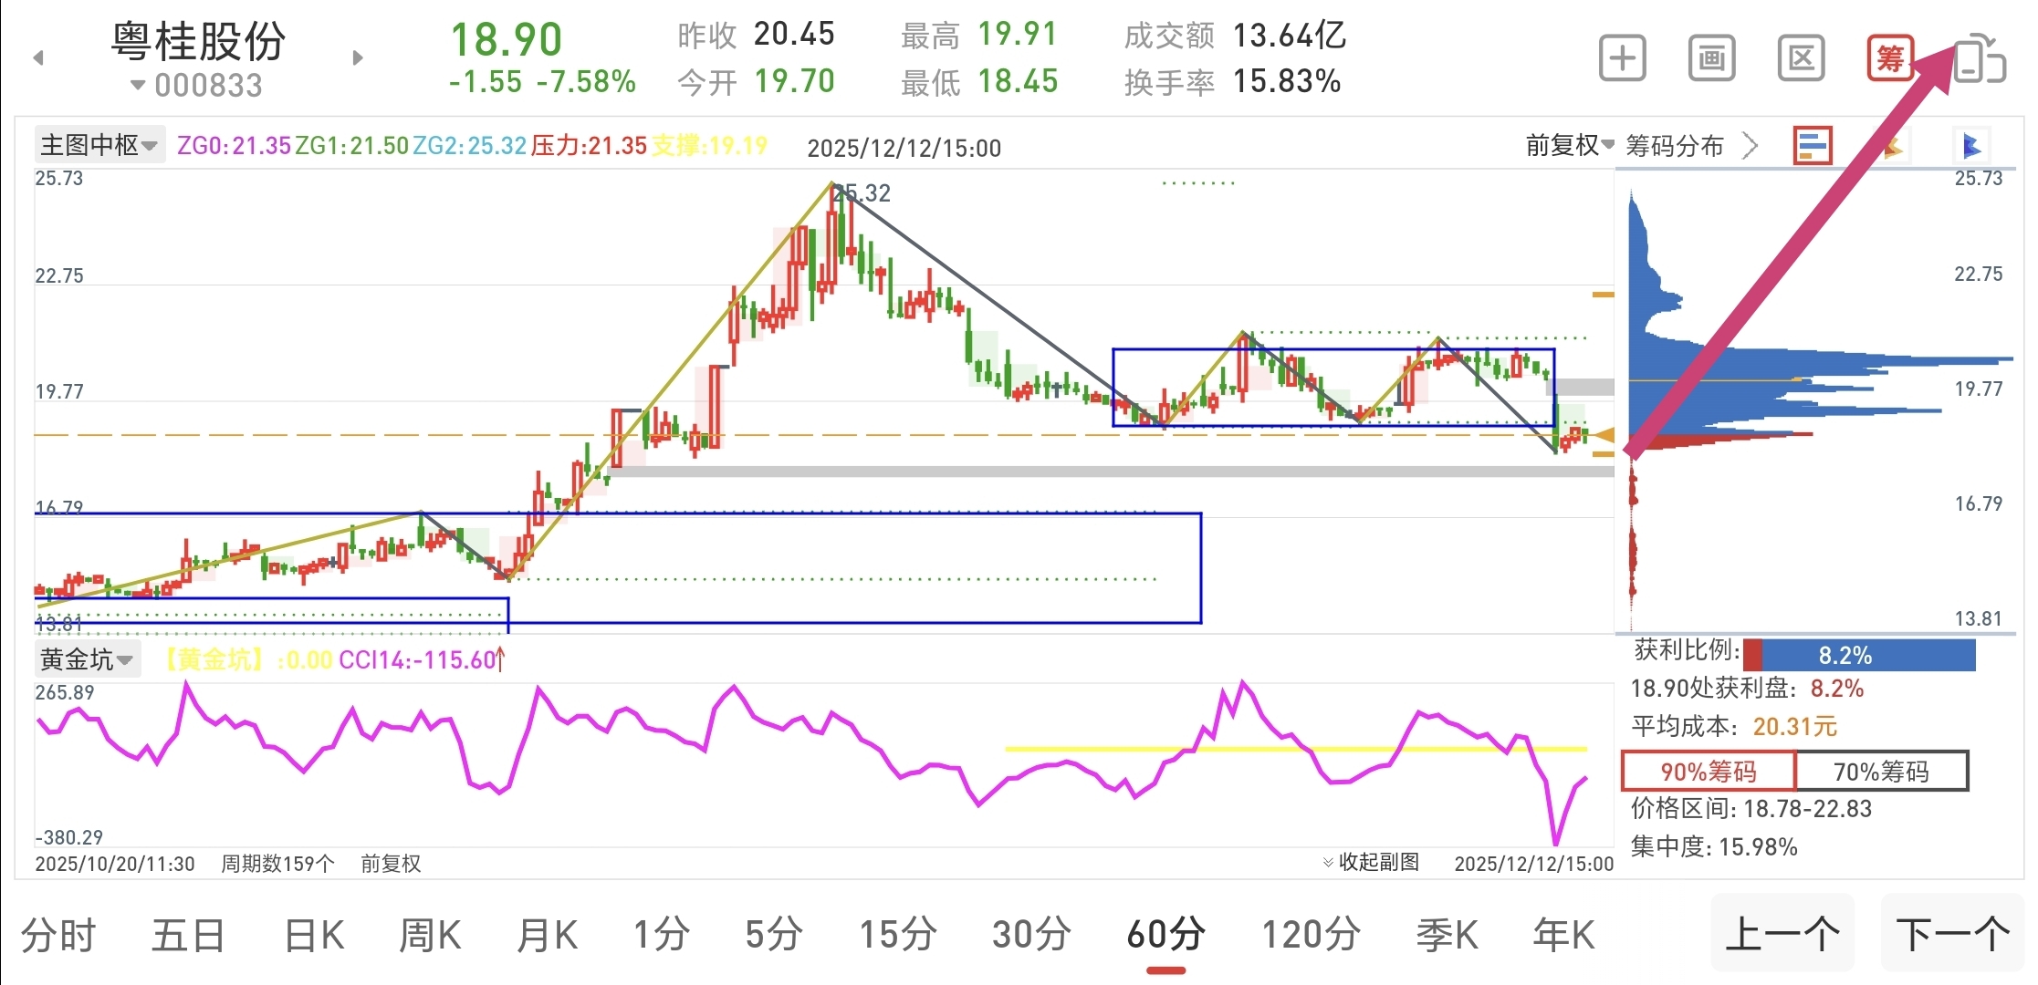Tap the 区 range statistics icon

pyautogui.click(x=1801, y=58)
